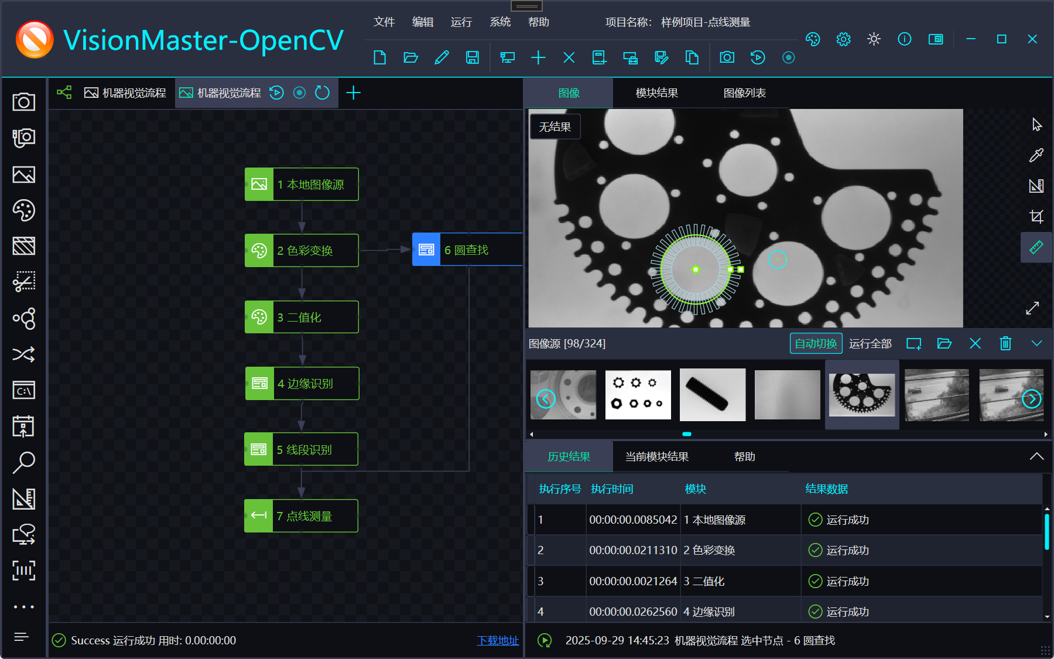Select multi-camera tool in left sidebar
This screenshot has height=659, width=1054.
(24, 138)
